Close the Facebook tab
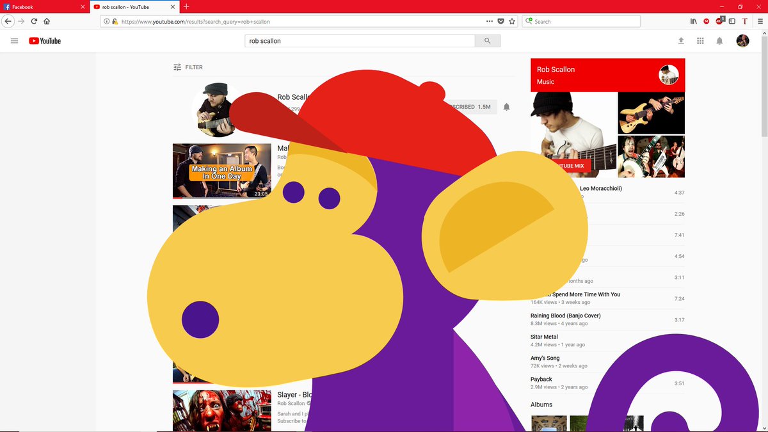Image resolution: width=768 pixels, height=432 pixels. click(x=83, y=6)
